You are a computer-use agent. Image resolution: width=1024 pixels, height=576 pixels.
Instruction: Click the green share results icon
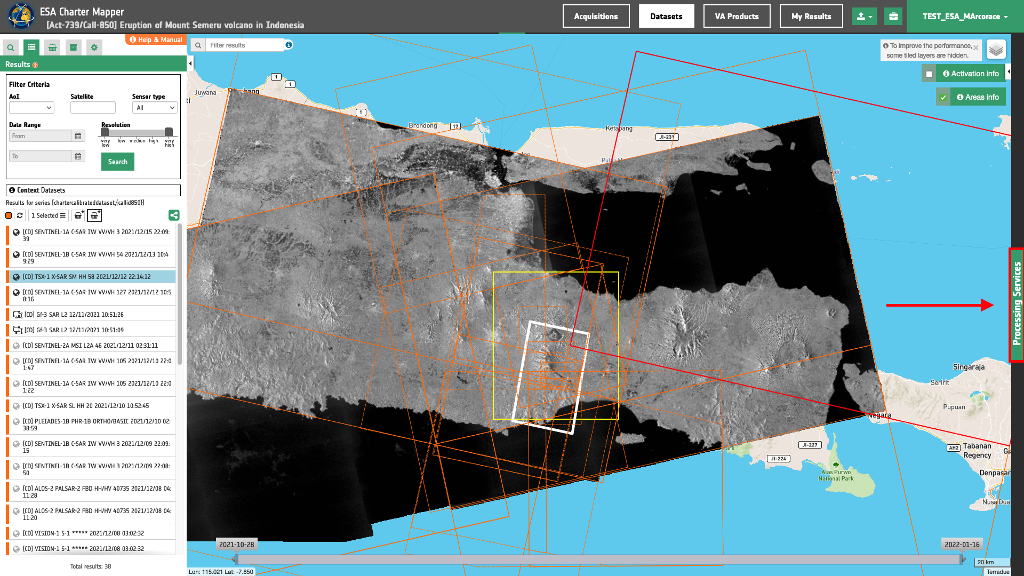(x=174, y=215)
